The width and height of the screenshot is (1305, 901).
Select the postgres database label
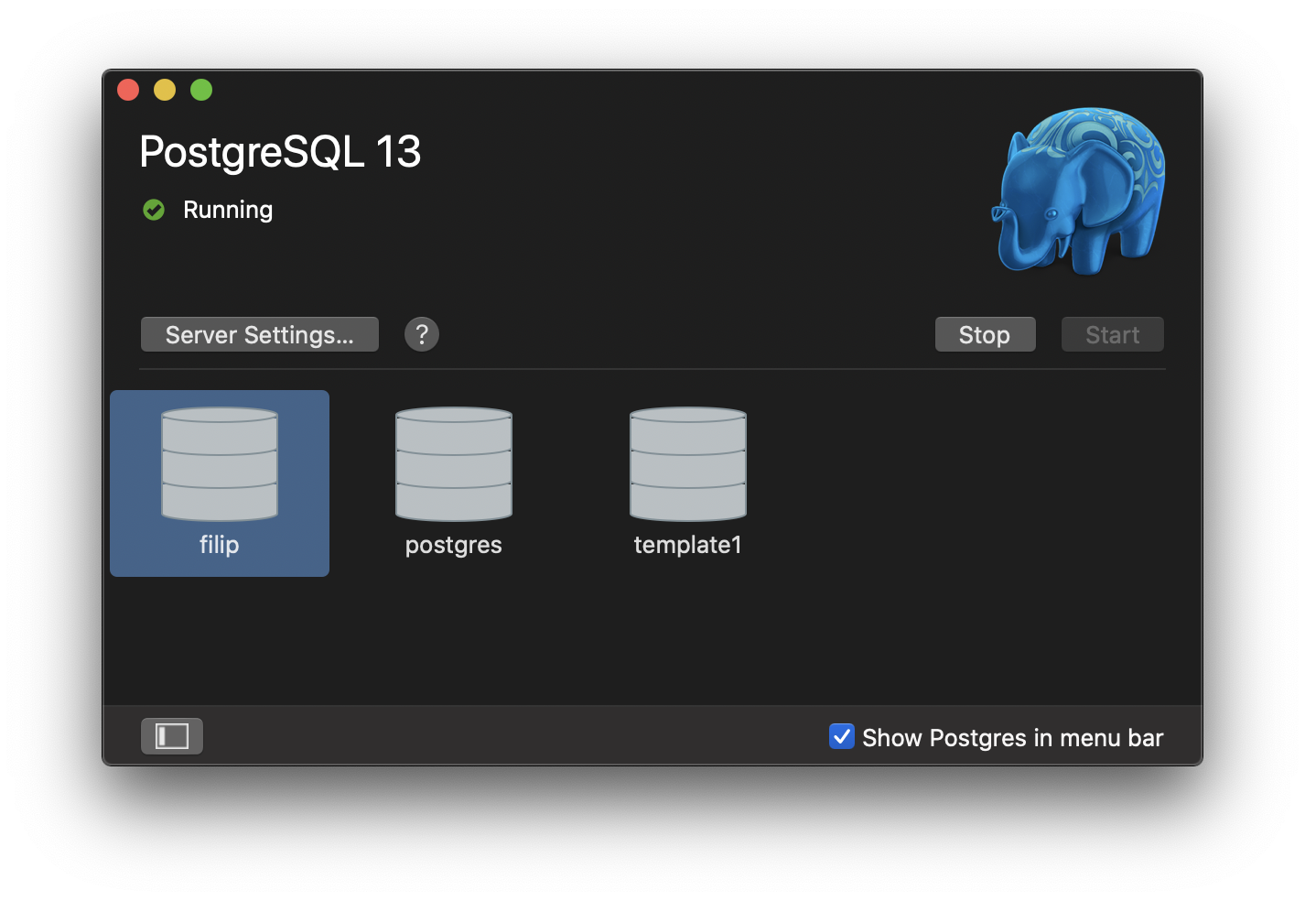[453, 544]
